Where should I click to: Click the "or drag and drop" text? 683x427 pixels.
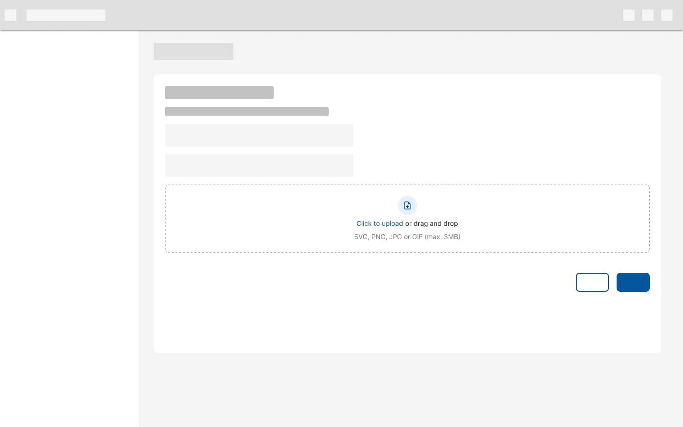point(432,223)
